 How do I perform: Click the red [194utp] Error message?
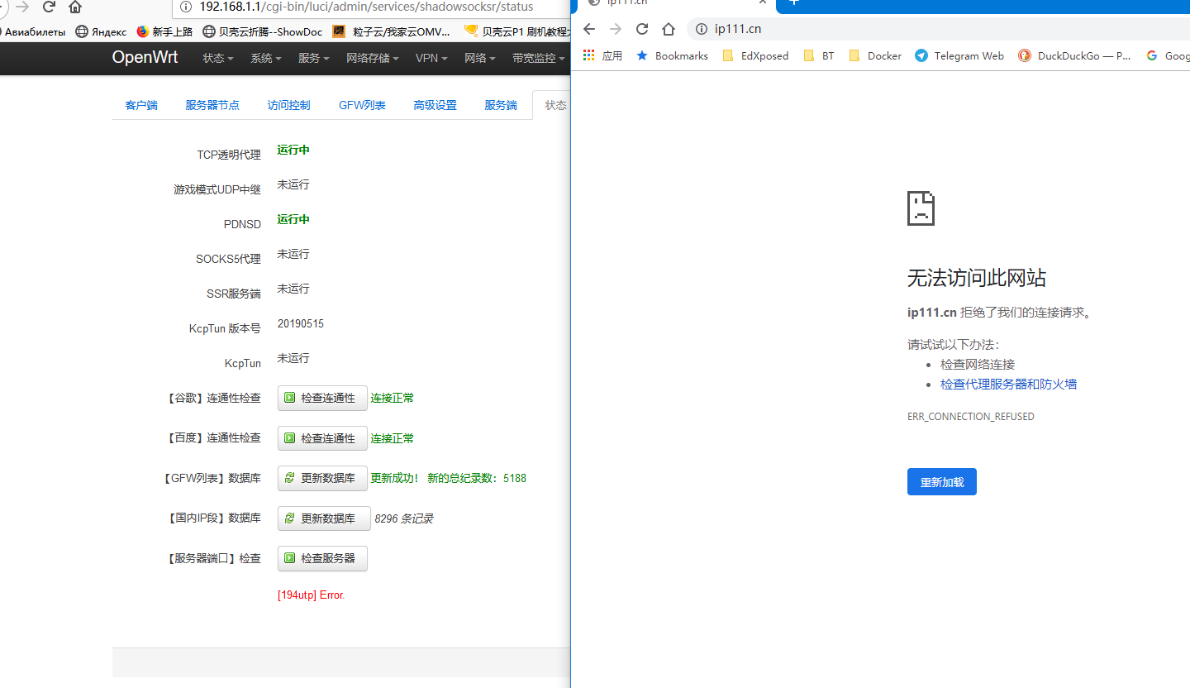click(x=312, y=595)
